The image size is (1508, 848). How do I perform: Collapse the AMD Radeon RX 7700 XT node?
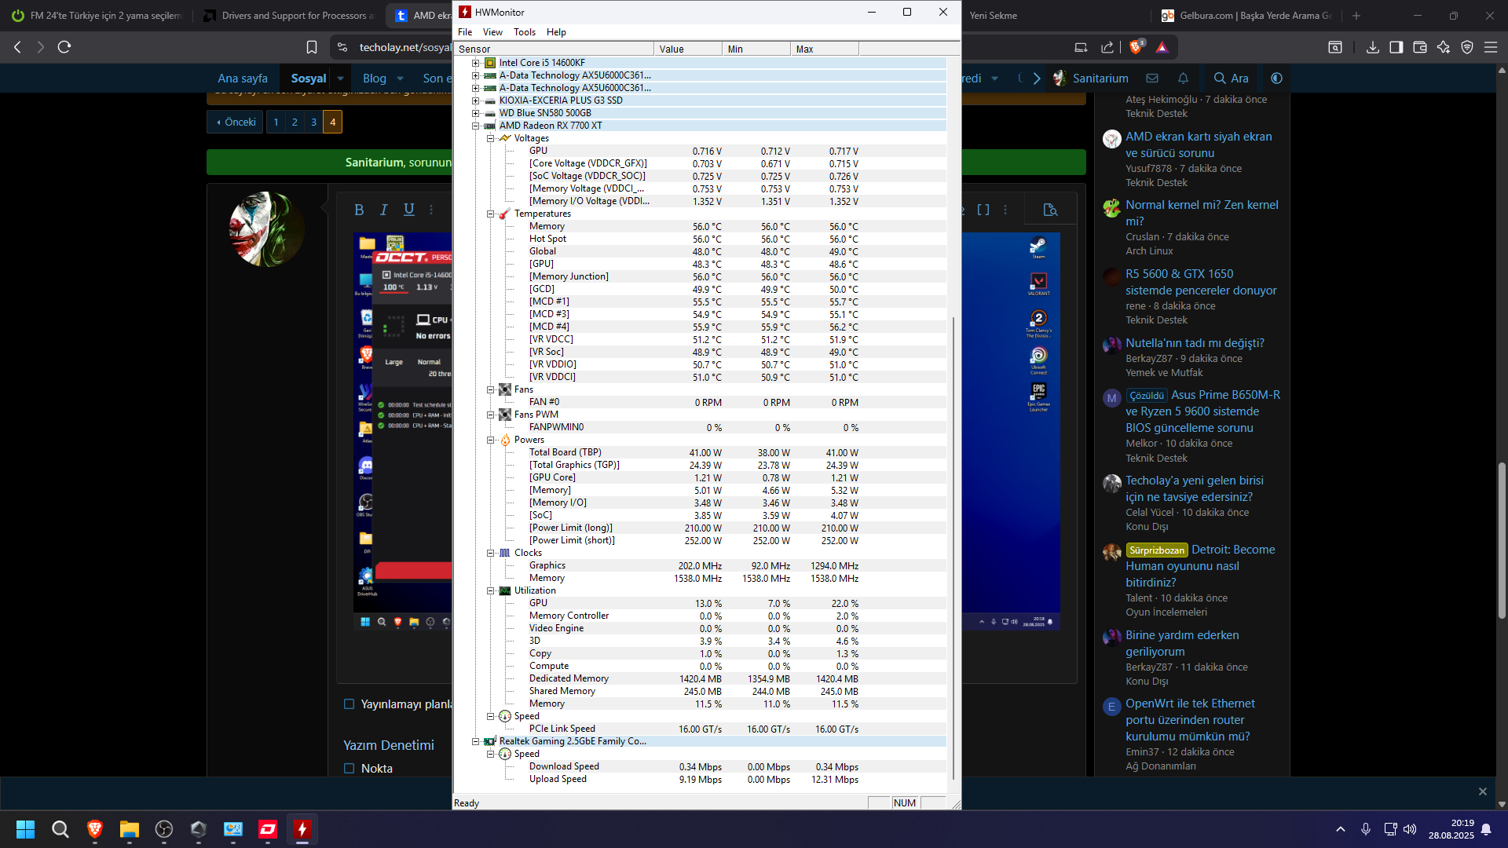tap(475, 126)
